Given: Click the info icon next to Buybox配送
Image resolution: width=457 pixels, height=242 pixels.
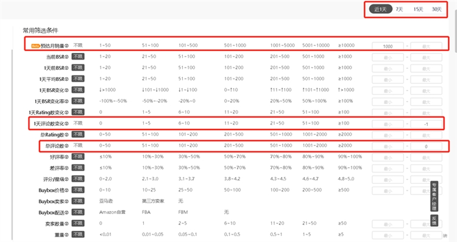Looking at the screenshot, I should click(x=66, y=213).
